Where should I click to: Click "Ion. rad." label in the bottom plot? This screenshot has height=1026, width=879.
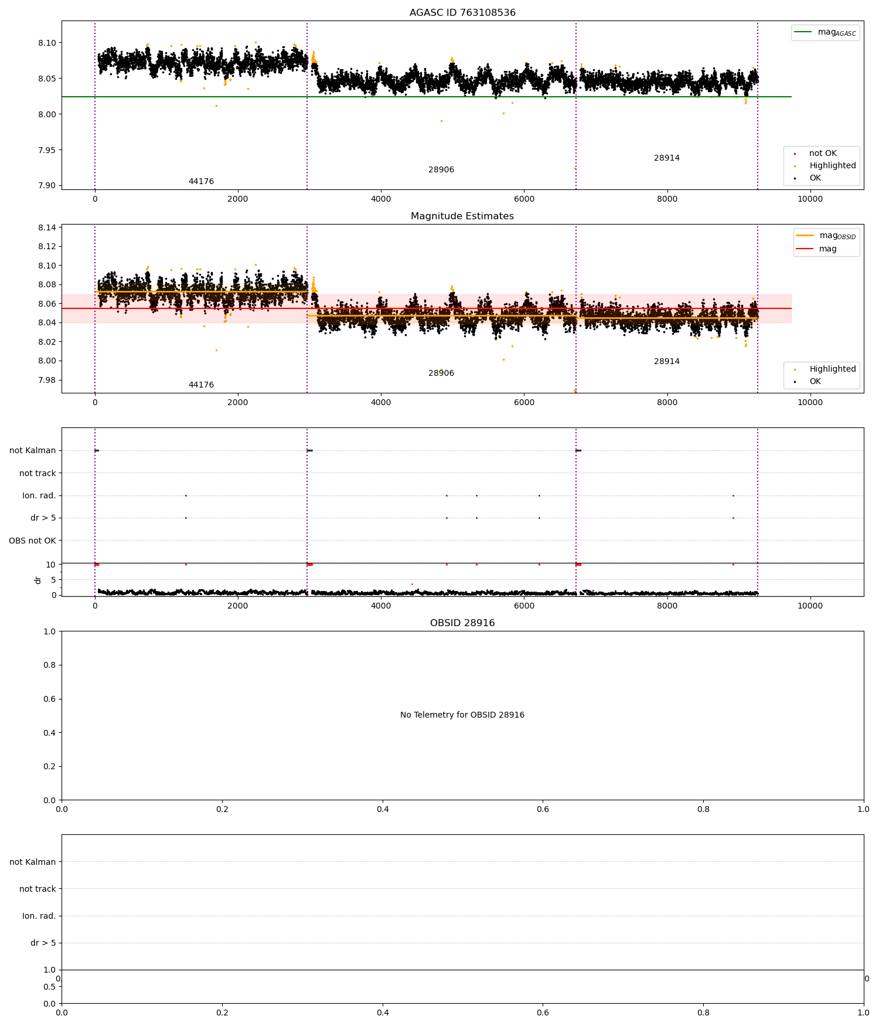(x=39, y=916)
